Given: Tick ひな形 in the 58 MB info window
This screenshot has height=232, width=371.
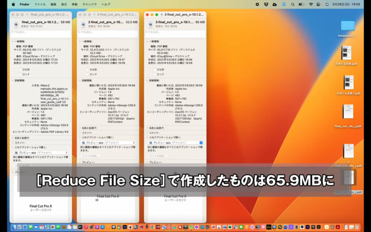Looking at the screenshot, I should [20, 69].
